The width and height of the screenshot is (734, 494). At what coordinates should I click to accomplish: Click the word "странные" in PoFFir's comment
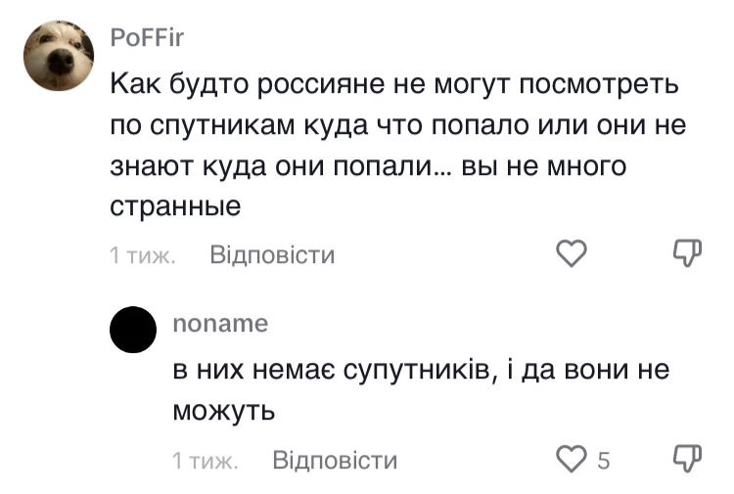tap(175, 207)
